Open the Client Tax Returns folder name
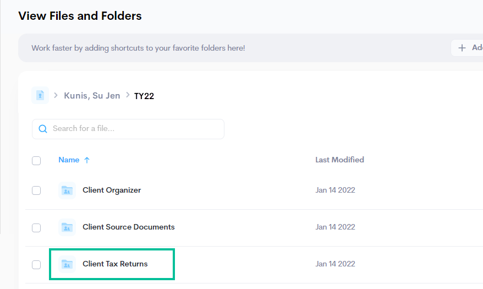This screenshot has height=289, width=483. click(115, 264)
